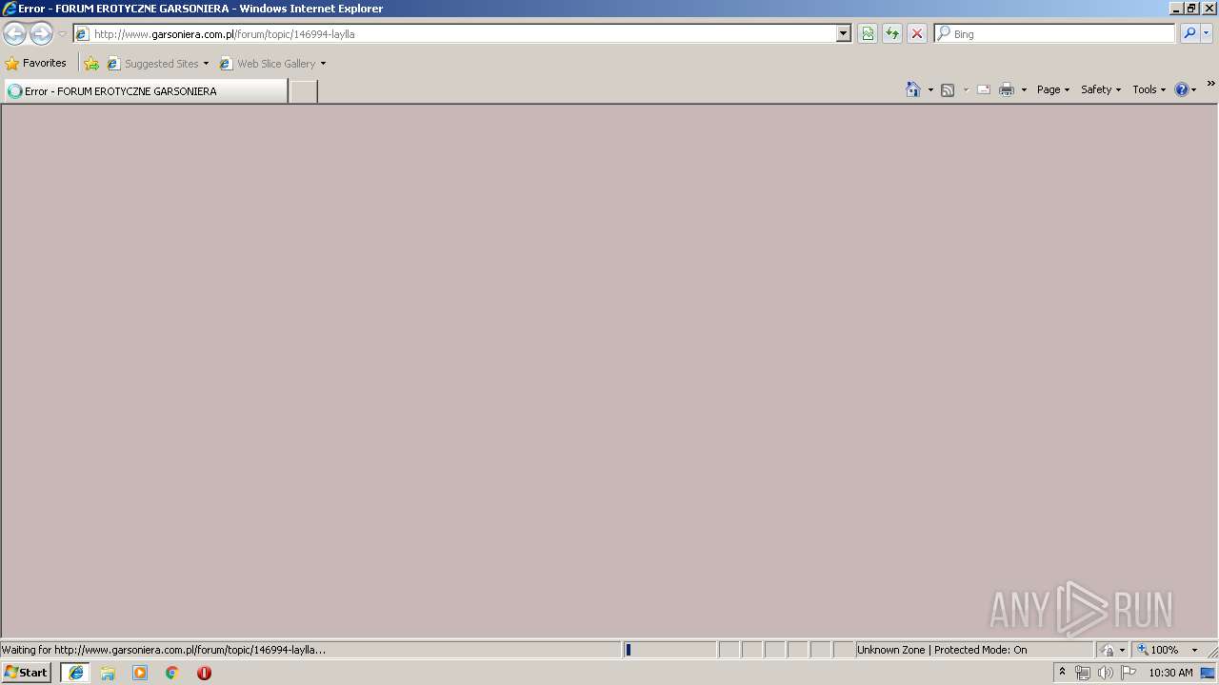Open recent pages dropdown beside Forward button
The width and height of the screenshot is (1219, 685).
(62, 34)
